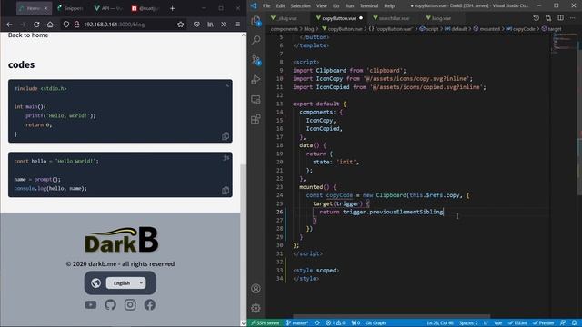The width and height of the screenshot is (582, 327).
Task: Open the Accounts menu in activity bar
Action: [256, 289]
